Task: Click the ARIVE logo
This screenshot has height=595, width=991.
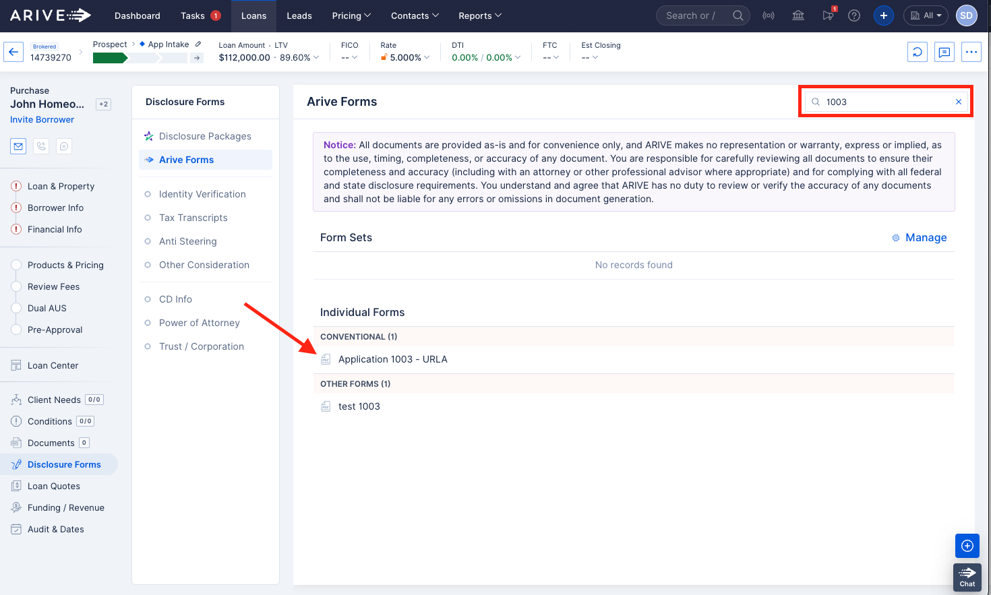Action: (x=51, y=15)
